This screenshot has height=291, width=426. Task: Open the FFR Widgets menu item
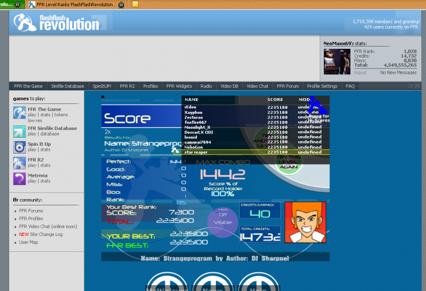click(x=179, y=86)
